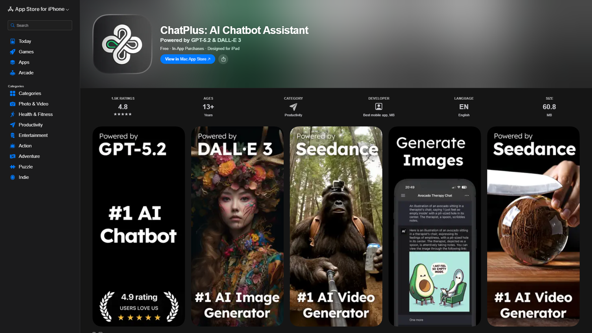This screenshot has width=592, height=333.
Task: Click the Developer person icon
Action: coord(379,107)
